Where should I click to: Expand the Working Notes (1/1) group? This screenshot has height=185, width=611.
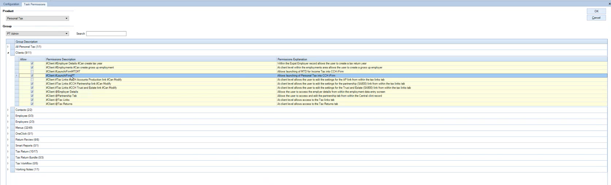[8, 169]
